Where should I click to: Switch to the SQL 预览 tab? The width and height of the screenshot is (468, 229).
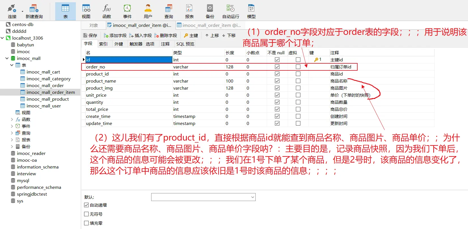(x=185, y=44)
